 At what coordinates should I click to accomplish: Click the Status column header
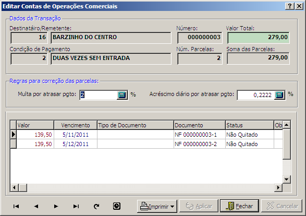click(250, 125)
